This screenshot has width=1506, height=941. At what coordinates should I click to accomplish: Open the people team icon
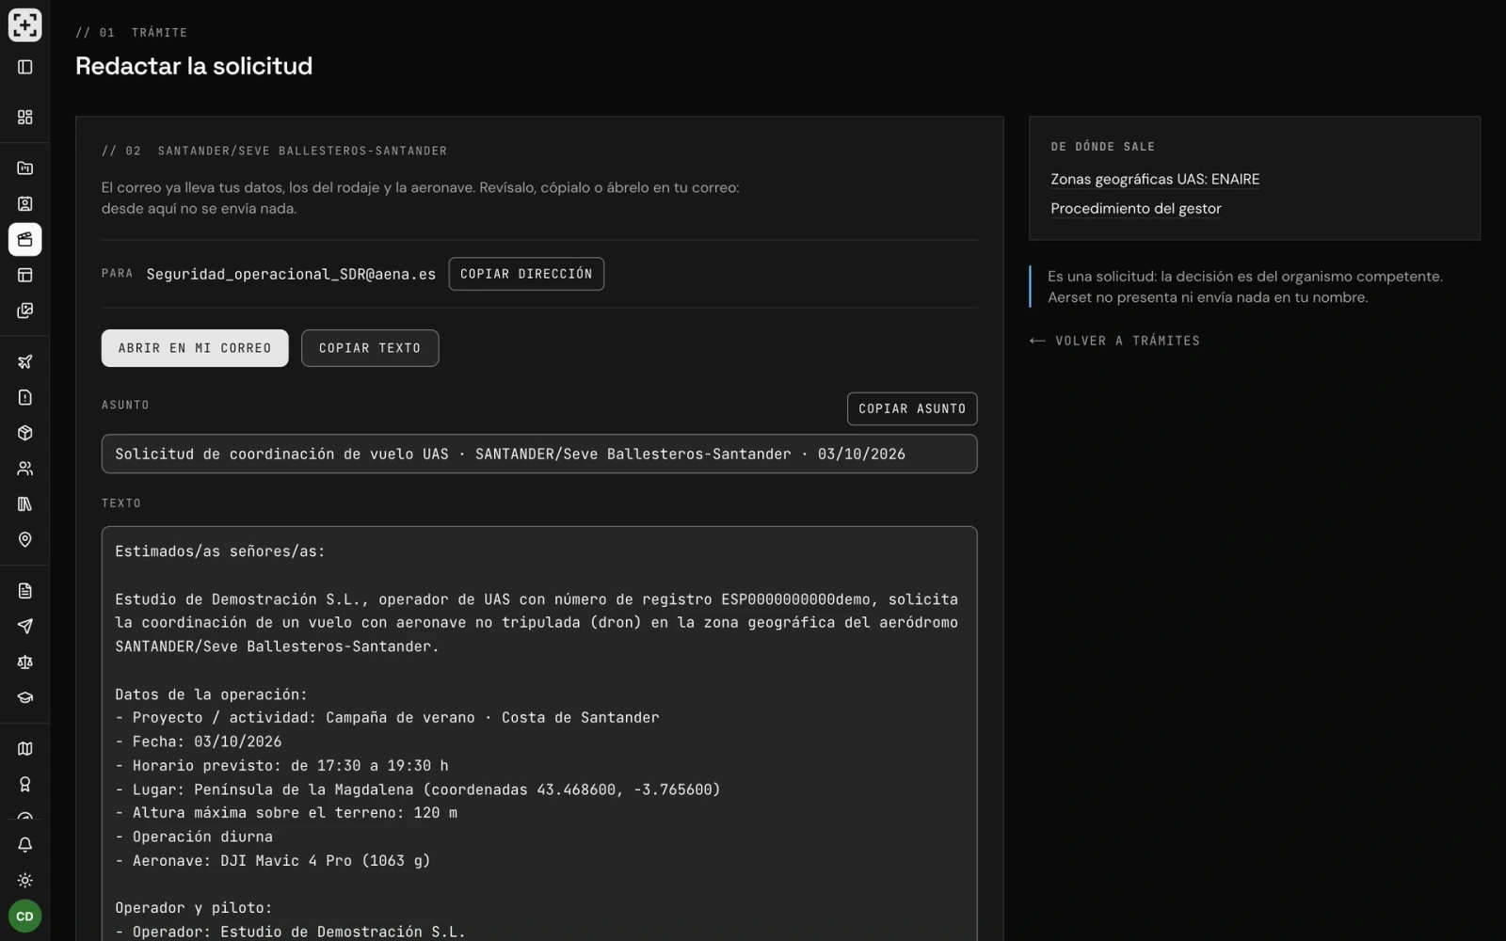[25, 468]
